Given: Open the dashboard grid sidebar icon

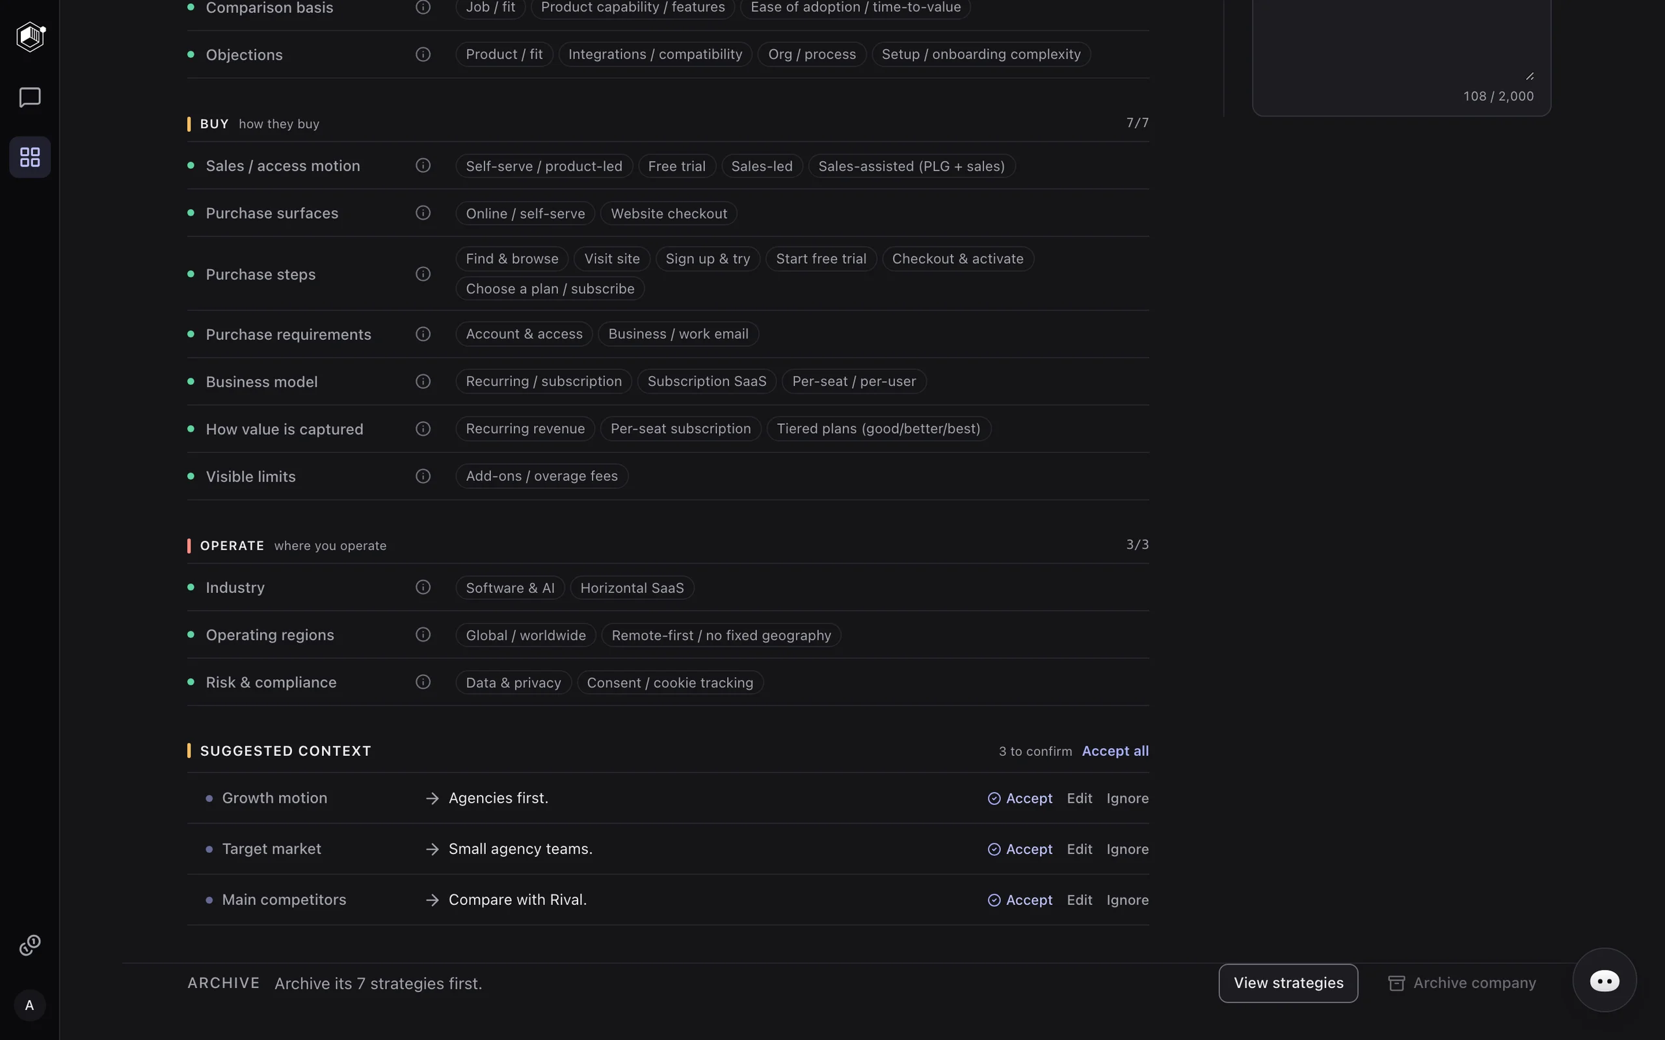Looking at the screenshot, I should point(29,157).
